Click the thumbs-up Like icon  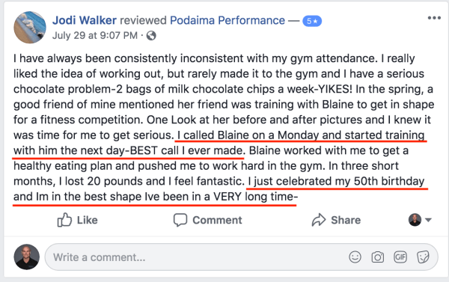click(64, 220)
